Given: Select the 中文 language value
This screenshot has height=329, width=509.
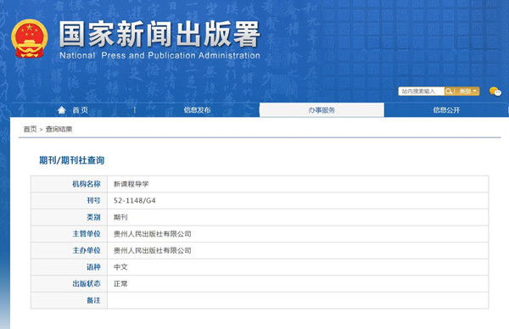Looking at the screenshot, I should [120, 267].
